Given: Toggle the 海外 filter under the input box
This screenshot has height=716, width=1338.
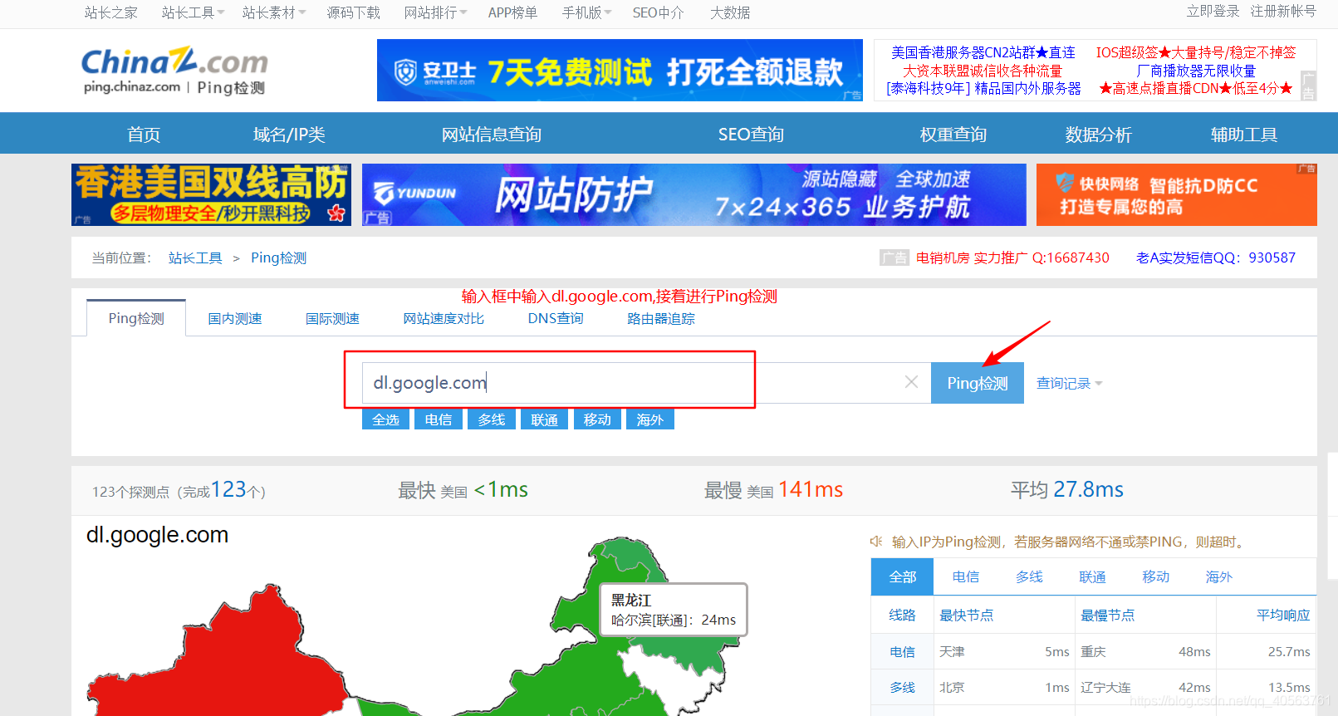Looking at the screenshot, I should [650, 419].
